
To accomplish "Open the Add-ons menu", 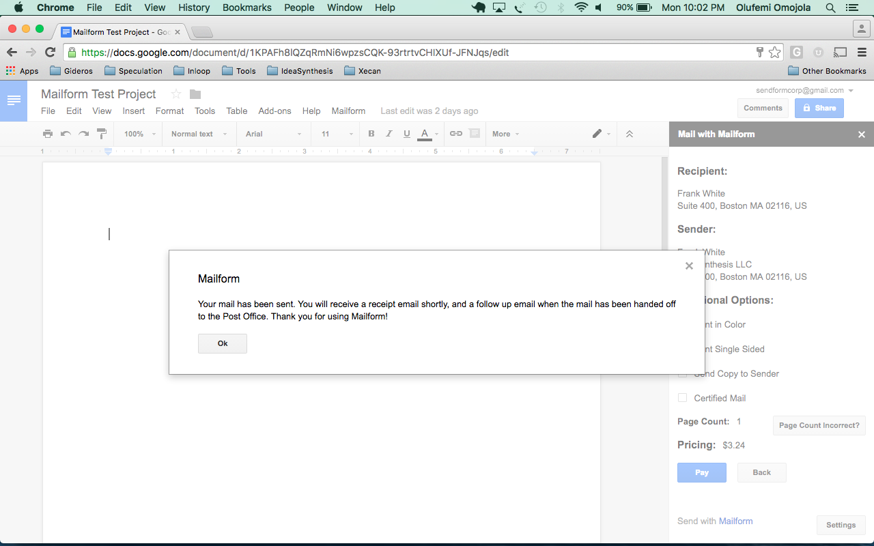I will coord(274,111).
